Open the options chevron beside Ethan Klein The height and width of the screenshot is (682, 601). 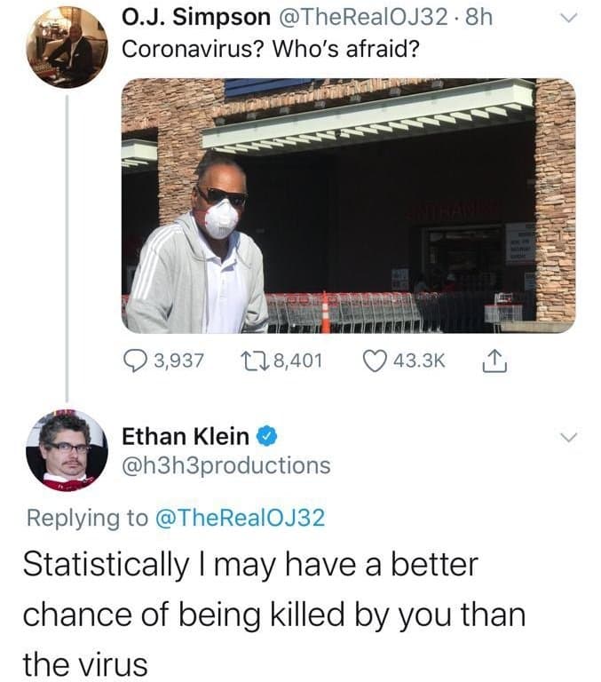(571, 436)
